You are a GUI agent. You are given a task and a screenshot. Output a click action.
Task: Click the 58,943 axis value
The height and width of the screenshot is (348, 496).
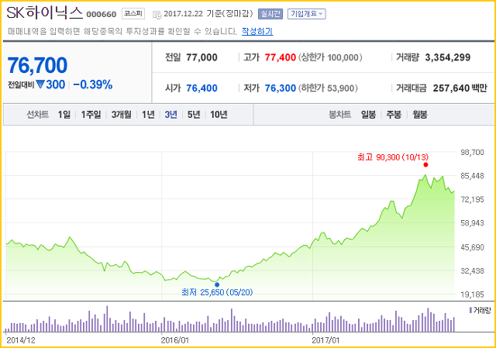pos(472,223)
